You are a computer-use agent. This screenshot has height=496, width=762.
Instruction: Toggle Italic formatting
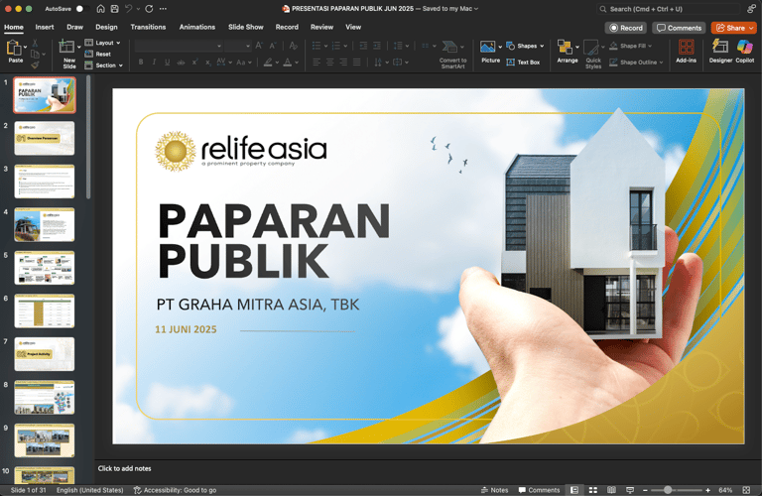pos(154,62)
